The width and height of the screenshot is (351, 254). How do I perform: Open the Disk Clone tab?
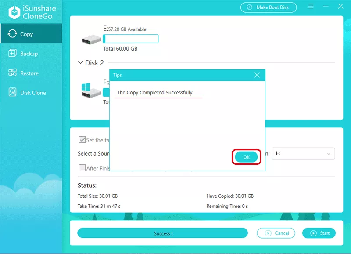point(33,93)
